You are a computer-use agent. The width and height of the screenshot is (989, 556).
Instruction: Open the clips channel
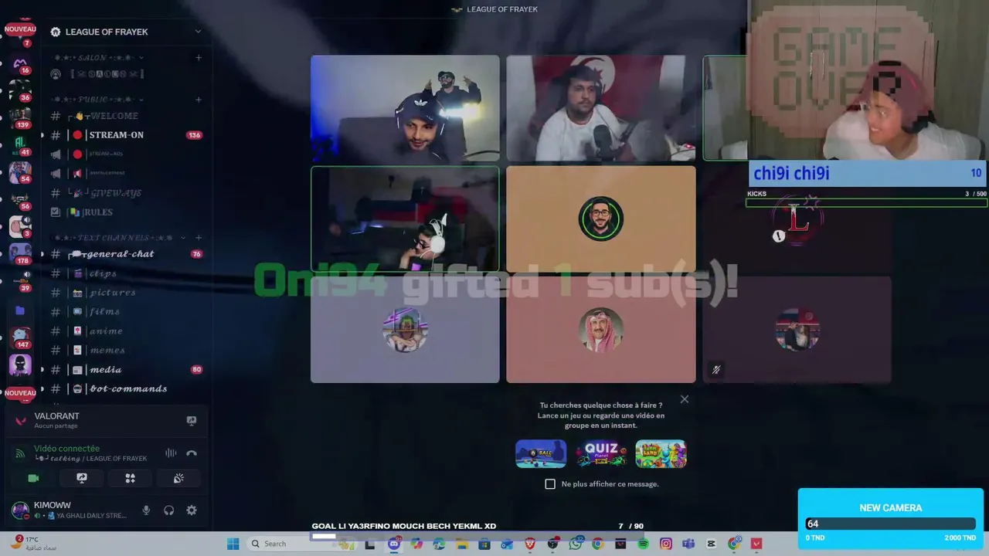[x=126, y=273]
